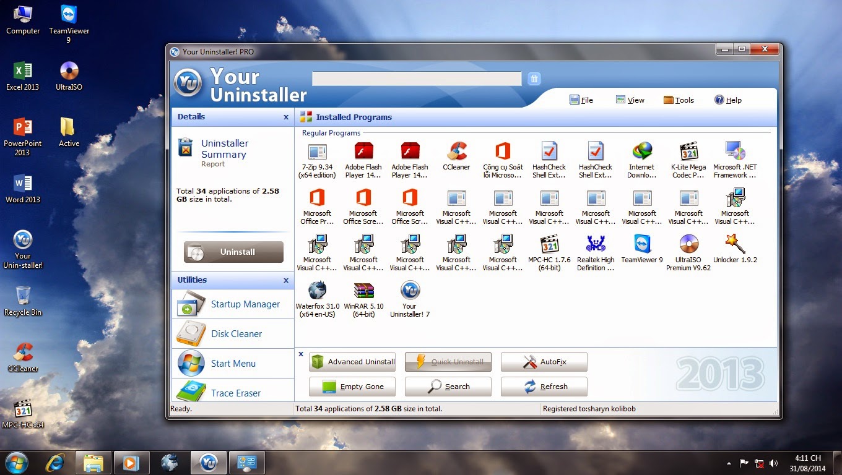Screen dimensions: 842x475
Task: Select the Waterfox 31.0 program icon
Action: (317, 291)
